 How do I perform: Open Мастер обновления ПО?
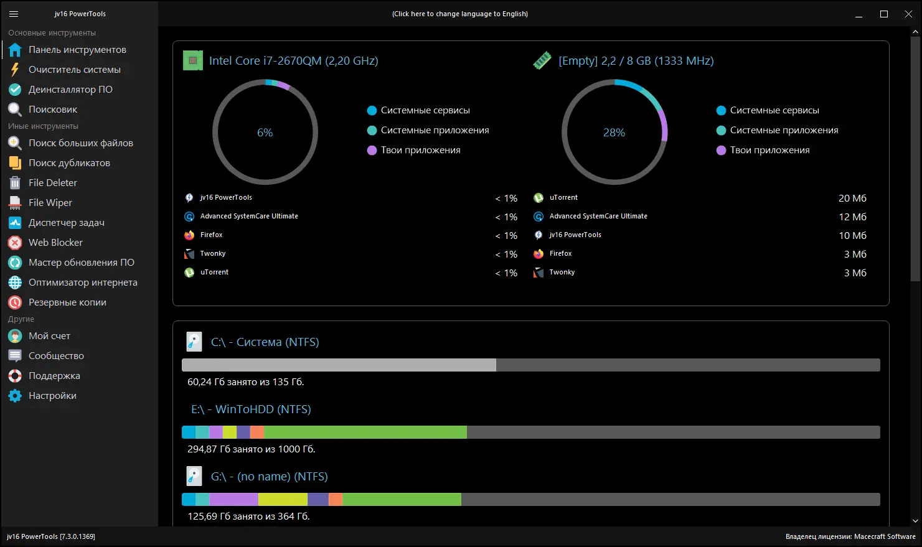tap(80, 263)
